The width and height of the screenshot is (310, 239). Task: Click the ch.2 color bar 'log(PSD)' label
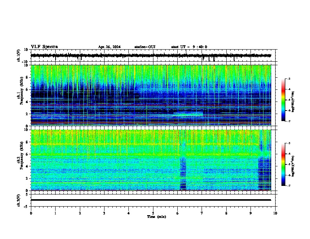[293, 166]
